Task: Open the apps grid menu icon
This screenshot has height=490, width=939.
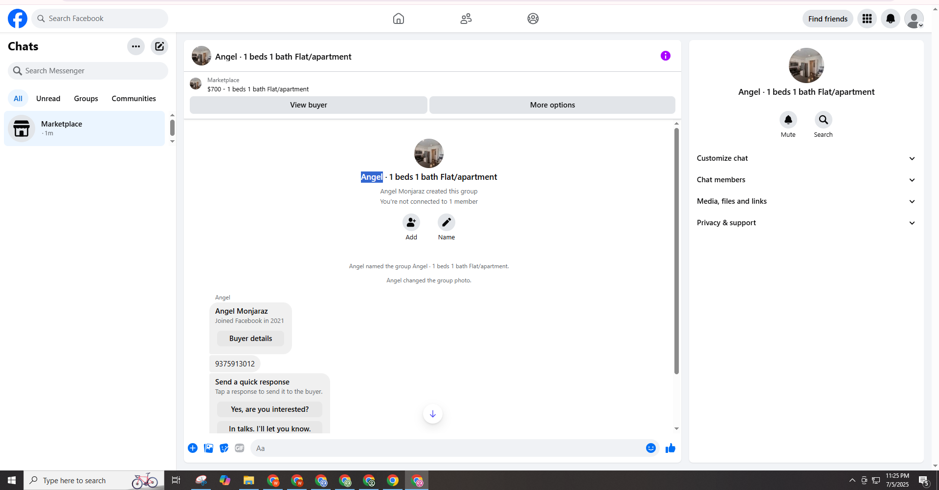Action: coord(867,19)
